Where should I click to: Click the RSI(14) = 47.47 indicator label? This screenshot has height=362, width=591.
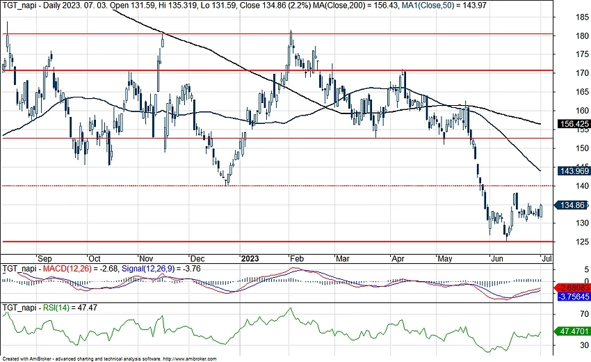[70, 308]
